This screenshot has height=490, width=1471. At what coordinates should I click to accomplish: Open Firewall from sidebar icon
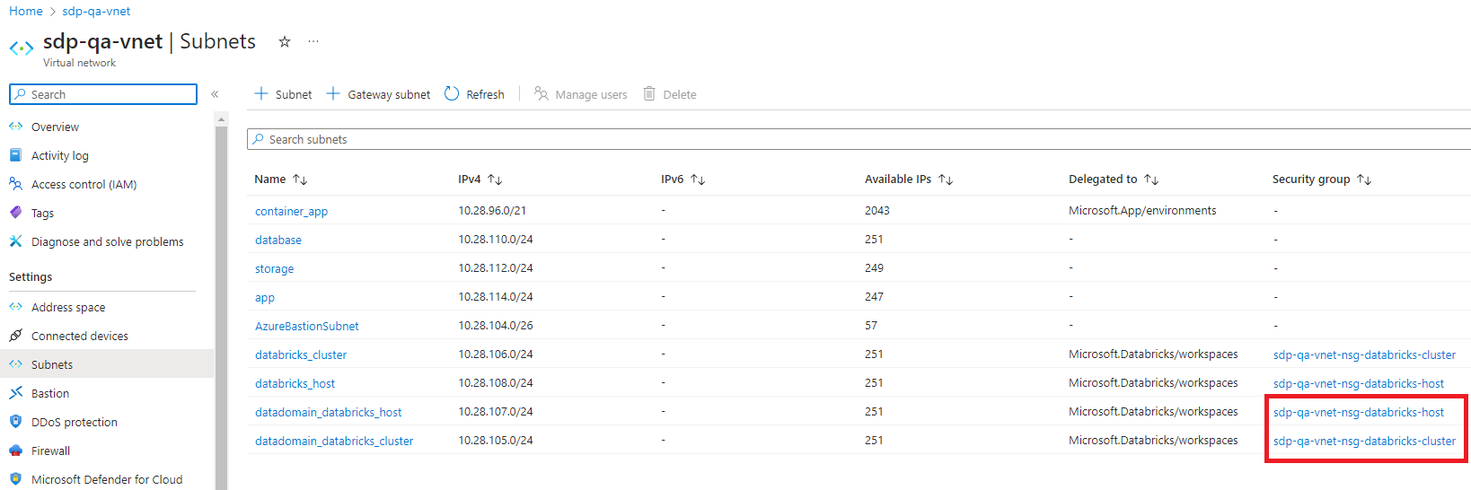point(15,451)
